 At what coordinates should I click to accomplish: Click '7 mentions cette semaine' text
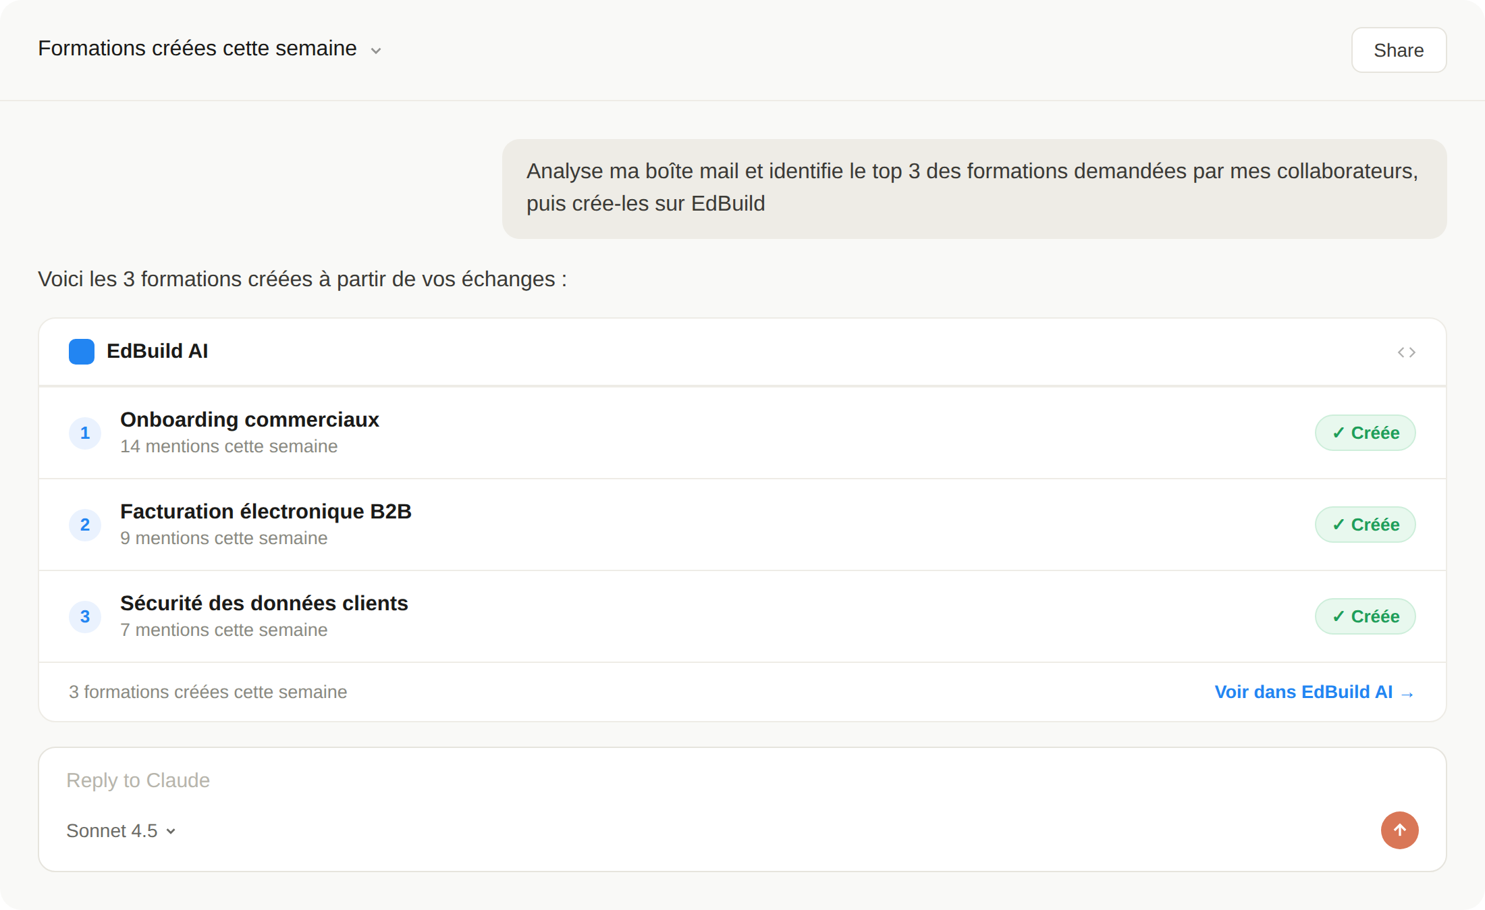pos(223,630)
